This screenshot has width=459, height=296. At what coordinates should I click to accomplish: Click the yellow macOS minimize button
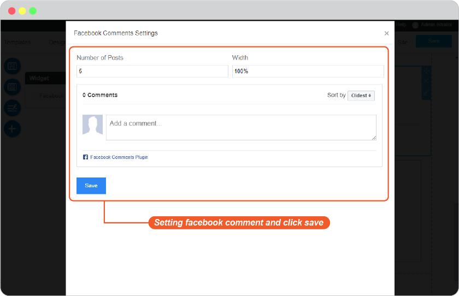22,11
